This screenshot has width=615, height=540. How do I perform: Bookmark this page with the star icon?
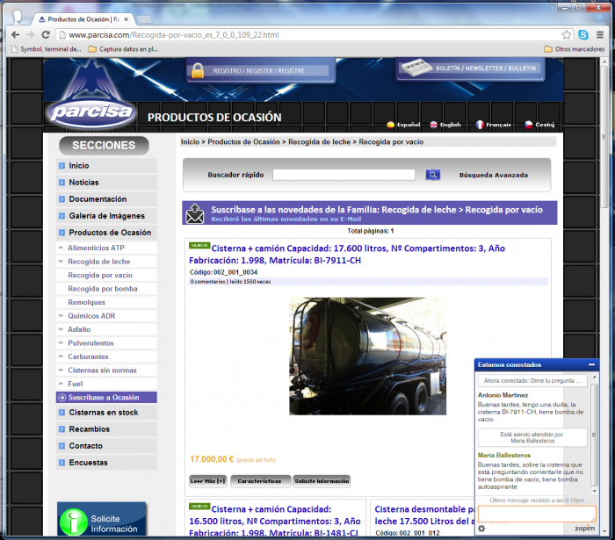[567, 35]
